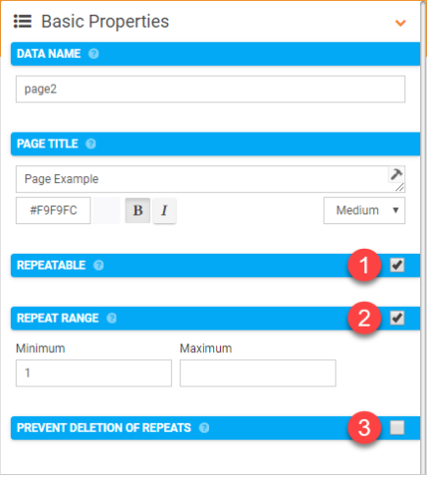Open help icon next to Page Title
The width and height of the screenshot is (427, 477).
pyautogui.click(x=90, y=144)
